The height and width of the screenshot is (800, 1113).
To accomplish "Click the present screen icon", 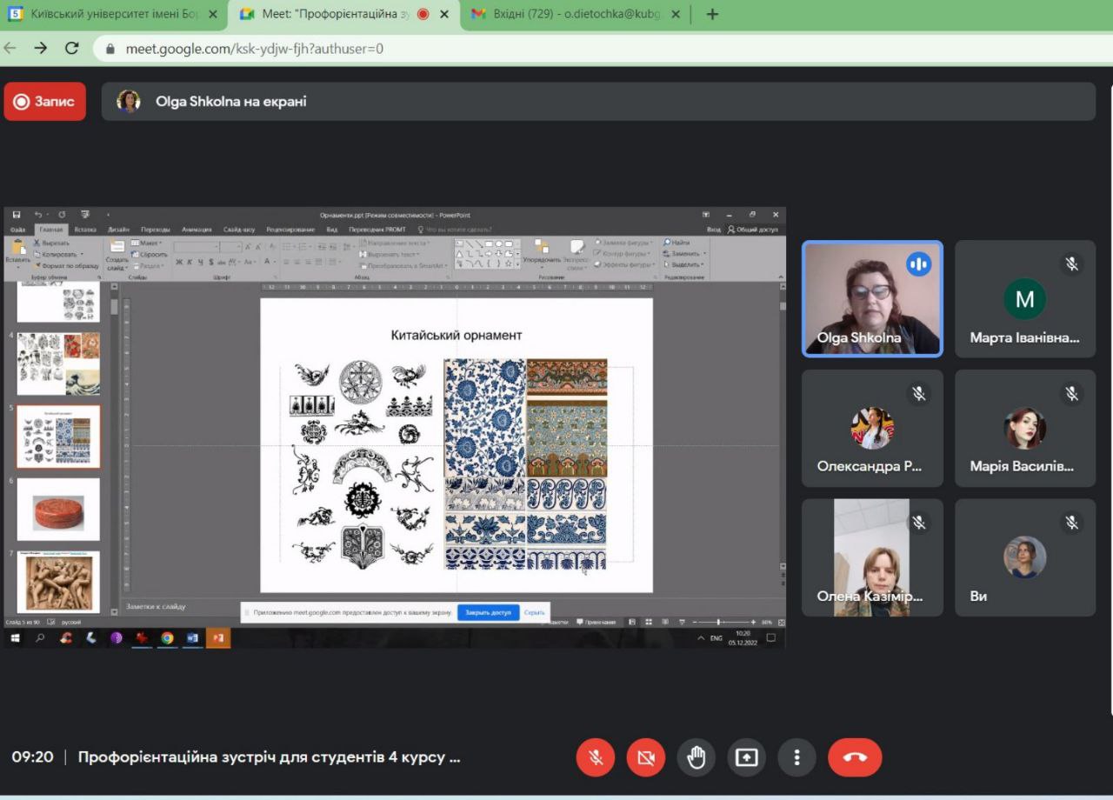I will coord(747,757).
